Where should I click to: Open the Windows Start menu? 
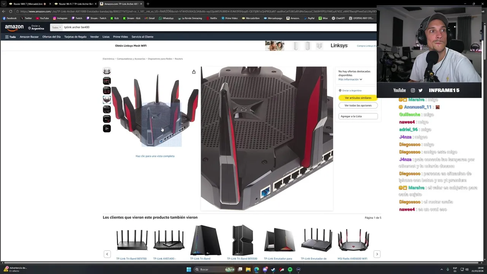(x=188, y=269)
